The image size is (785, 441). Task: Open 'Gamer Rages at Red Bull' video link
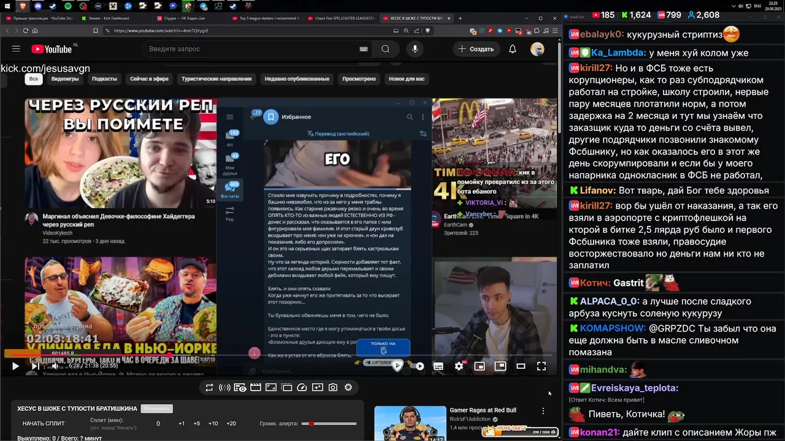pyautogui.click(x=483, y=410)
